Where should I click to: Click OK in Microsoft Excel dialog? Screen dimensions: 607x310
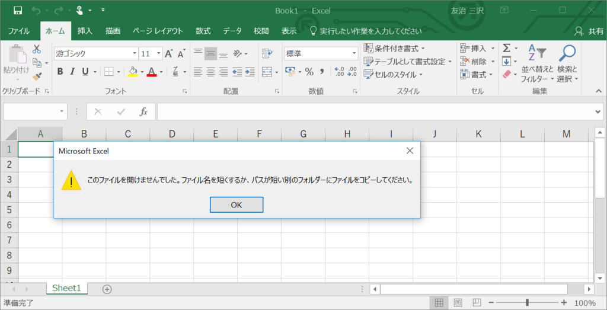237,204
